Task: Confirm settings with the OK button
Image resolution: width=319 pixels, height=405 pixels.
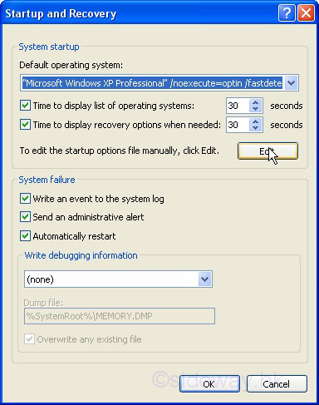Action: tap(209, 384)
